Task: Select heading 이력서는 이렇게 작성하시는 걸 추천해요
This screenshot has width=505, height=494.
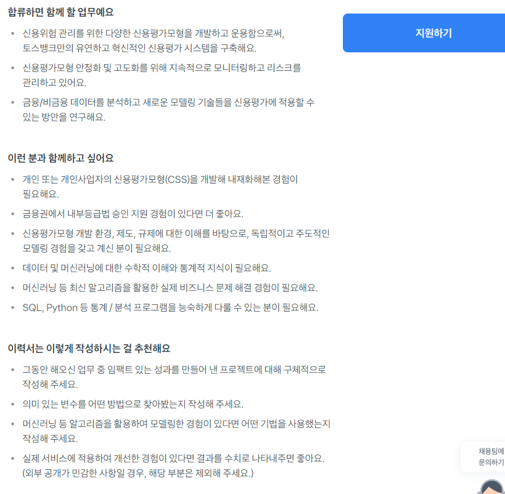Action: [x=89, y=348]
